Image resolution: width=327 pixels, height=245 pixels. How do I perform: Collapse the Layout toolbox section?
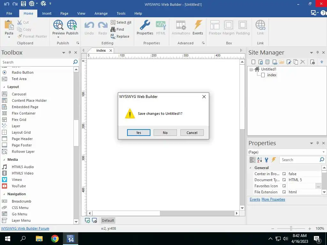(4, 87)
